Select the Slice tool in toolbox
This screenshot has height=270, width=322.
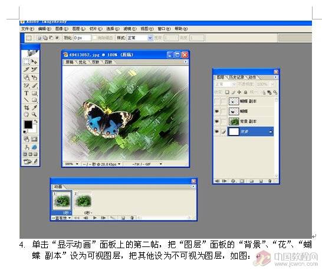tap(27, 70)
